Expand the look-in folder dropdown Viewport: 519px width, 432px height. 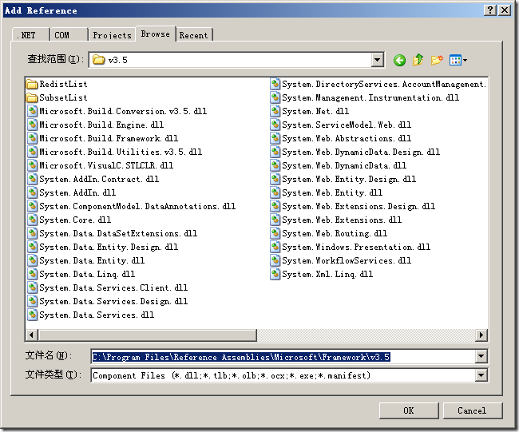click(x=377, y=60)
